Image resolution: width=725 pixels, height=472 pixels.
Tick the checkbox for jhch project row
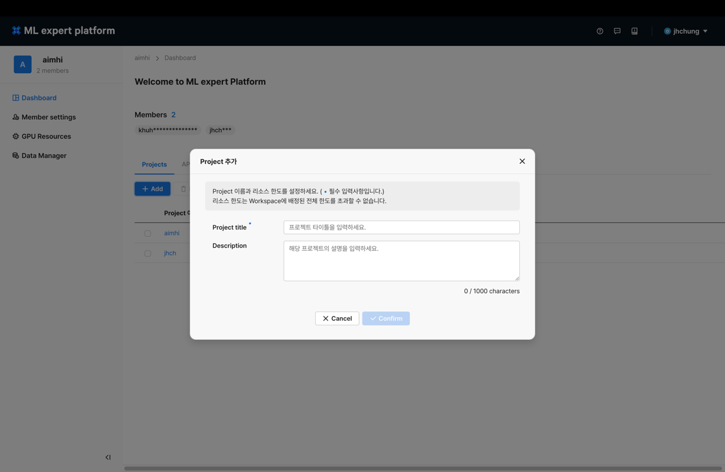(147, 253)
